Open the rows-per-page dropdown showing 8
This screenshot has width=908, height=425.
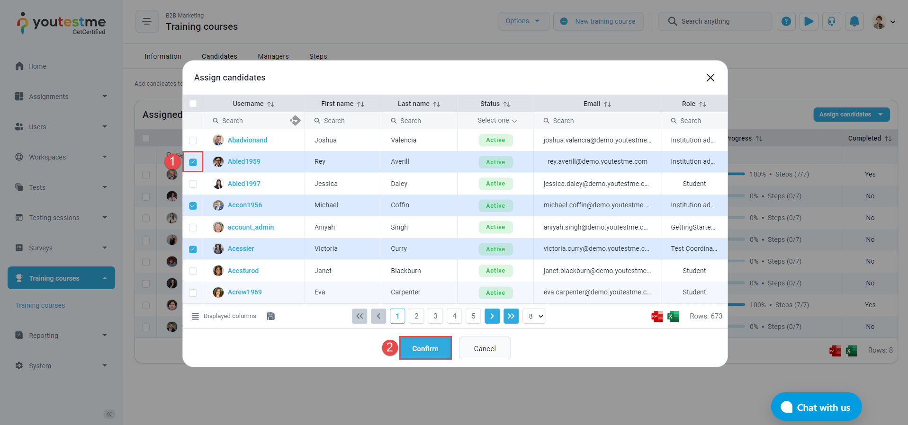point(534,316)
